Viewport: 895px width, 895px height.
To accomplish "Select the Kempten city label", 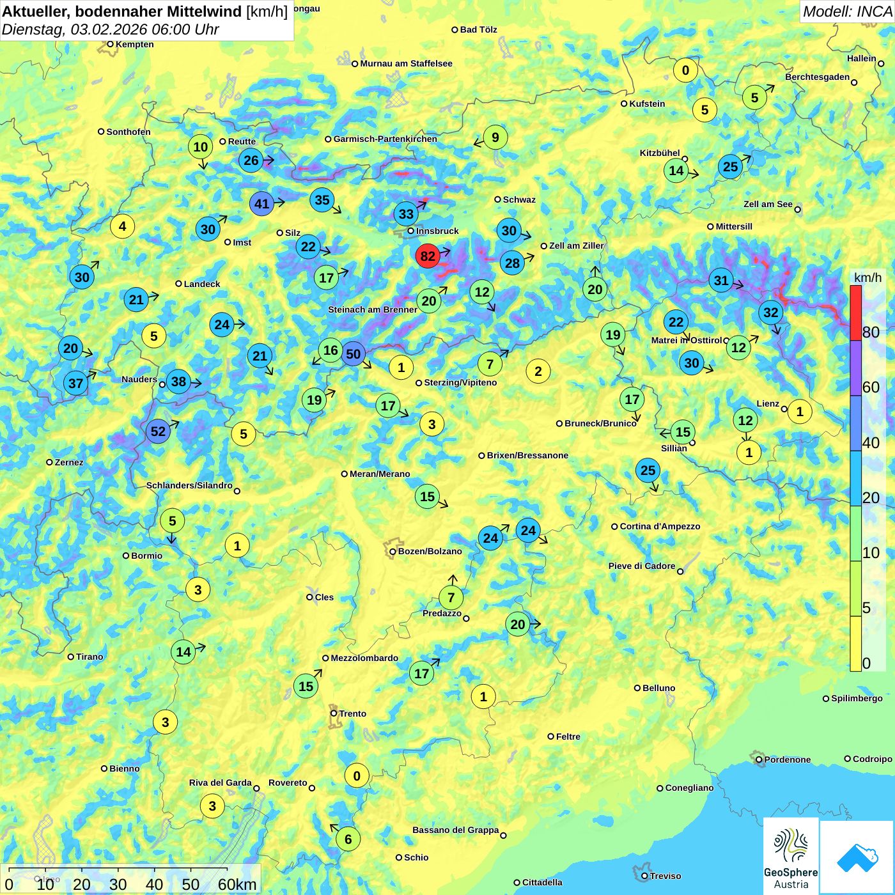I will click(x=134, y=44).
